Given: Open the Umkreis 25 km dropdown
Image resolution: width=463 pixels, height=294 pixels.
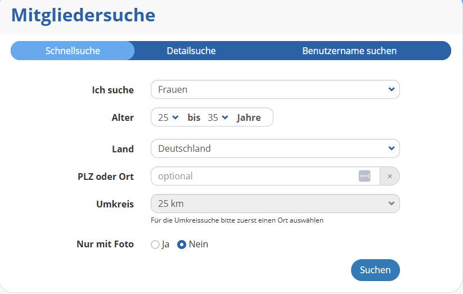Looking at the screenshot, I should click(275, 203).
